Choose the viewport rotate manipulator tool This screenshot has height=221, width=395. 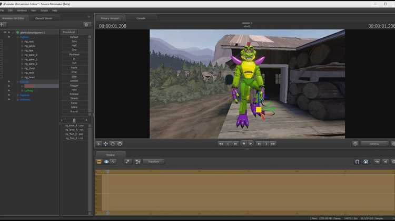coord(113,144)
